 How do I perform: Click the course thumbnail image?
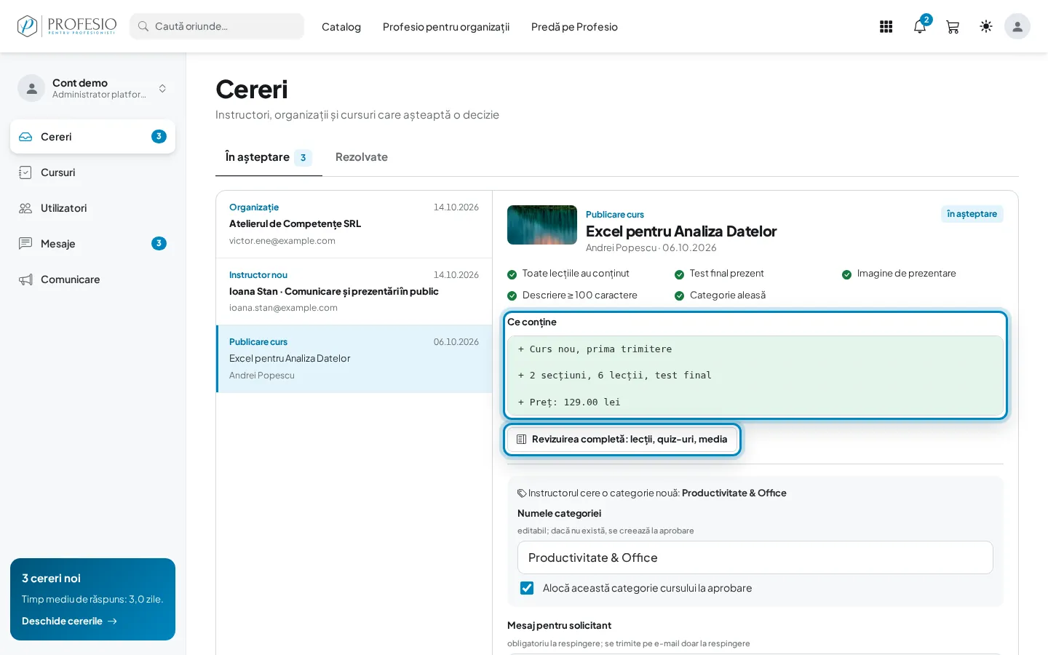click(x=542, y=225)
